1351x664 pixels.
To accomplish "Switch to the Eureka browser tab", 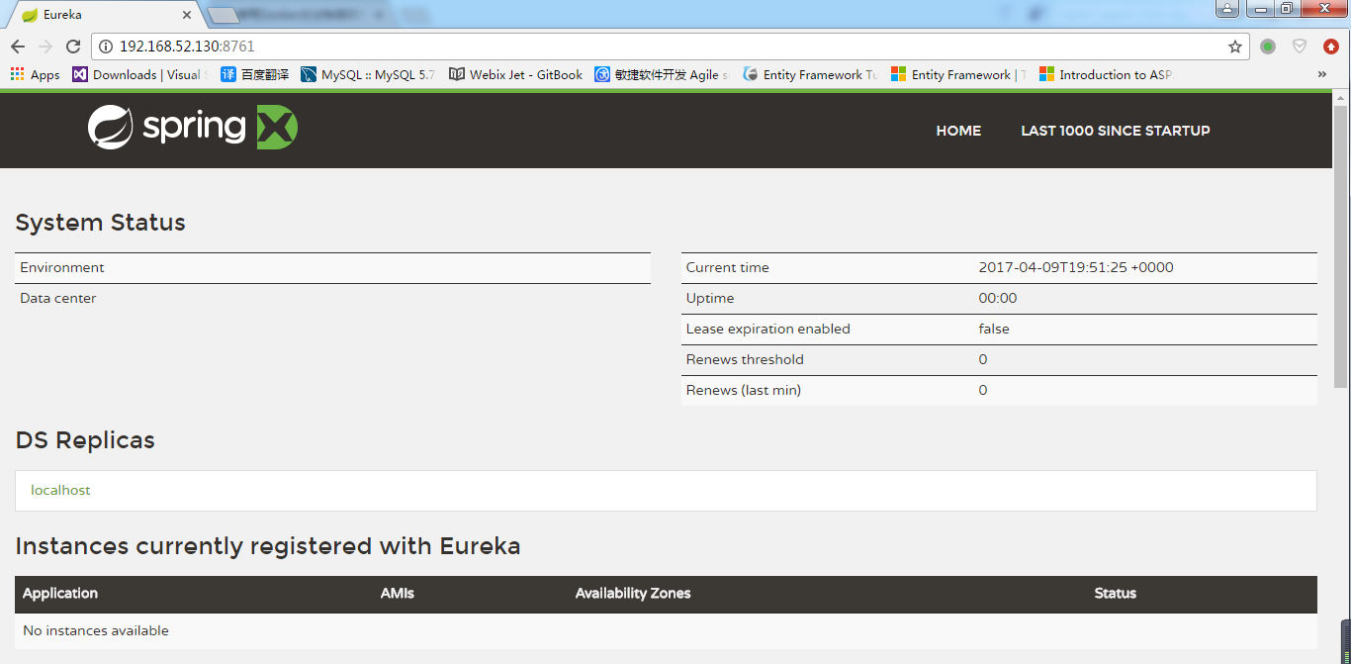I will click(x=99, y=15).
